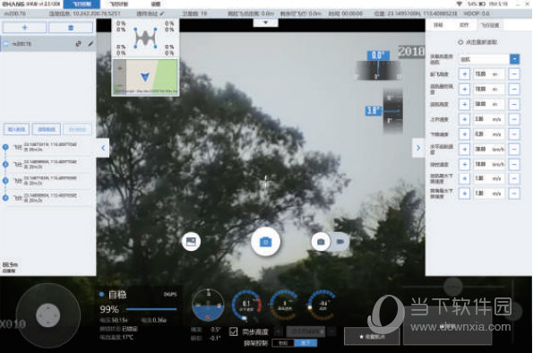533x353 pixels.
Task: Select waypoint 2 marker in the route list
Action: 5,164
